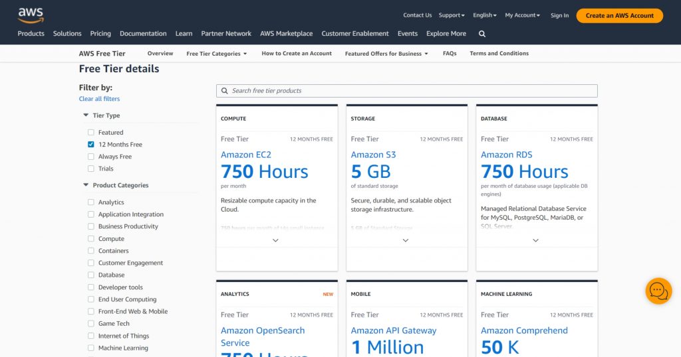Screen dimensions: 681x357
Task: Open the Customer Enablement menu
Action: point(355,34)
